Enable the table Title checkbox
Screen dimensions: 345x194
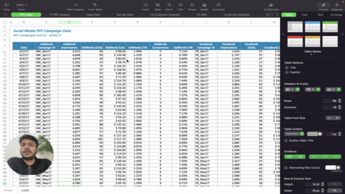[287, 67]
